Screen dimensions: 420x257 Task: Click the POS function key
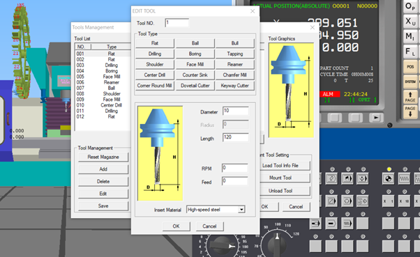[x=410, y=66]
